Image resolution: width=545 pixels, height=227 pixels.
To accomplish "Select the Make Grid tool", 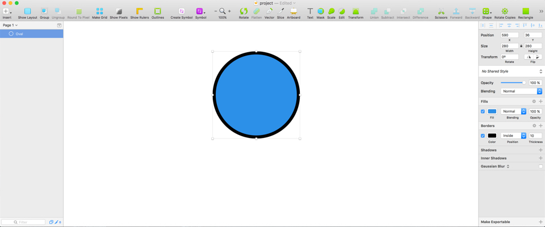I will tap(99, 11).
